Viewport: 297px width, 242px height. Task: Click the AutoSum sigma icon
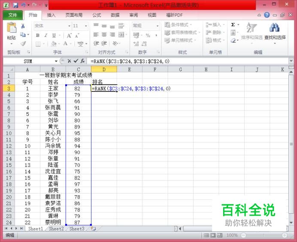point(233,24)
